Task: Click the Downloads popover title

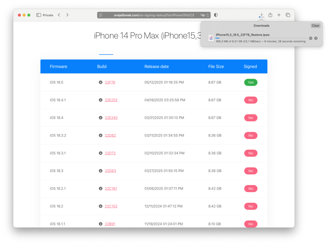Action: (x=261, y=25)
